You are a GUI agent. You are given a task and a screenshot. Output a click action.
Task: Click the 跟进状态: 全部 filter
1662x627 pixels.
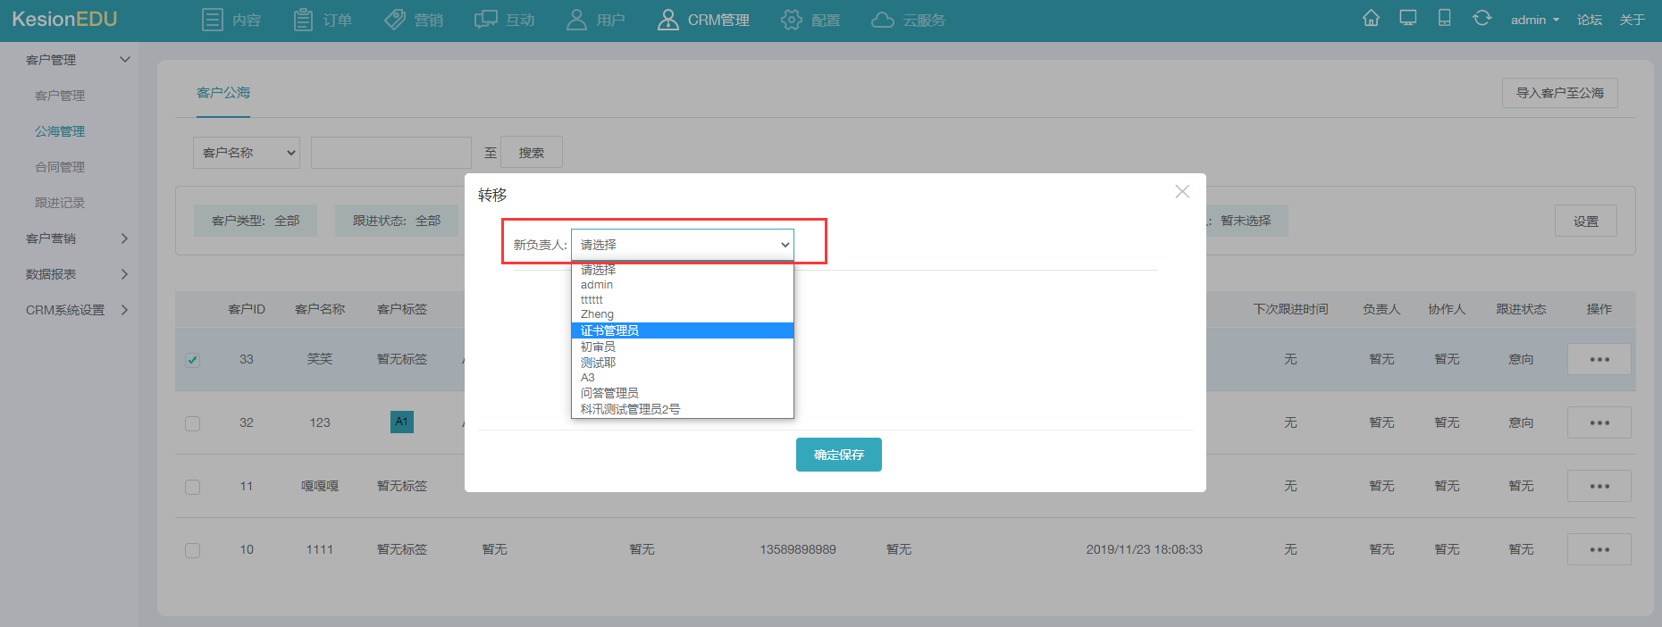pyautogui.click(x=397, y=221)
